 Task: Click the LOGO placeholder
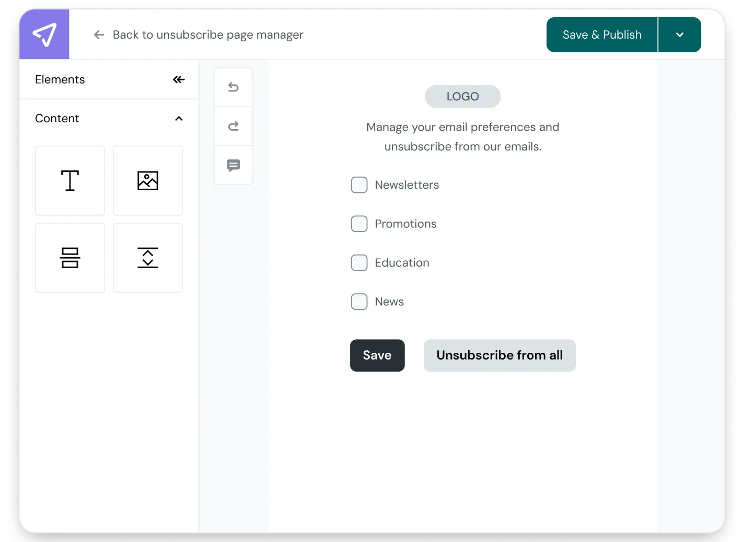tap(462, 96)
